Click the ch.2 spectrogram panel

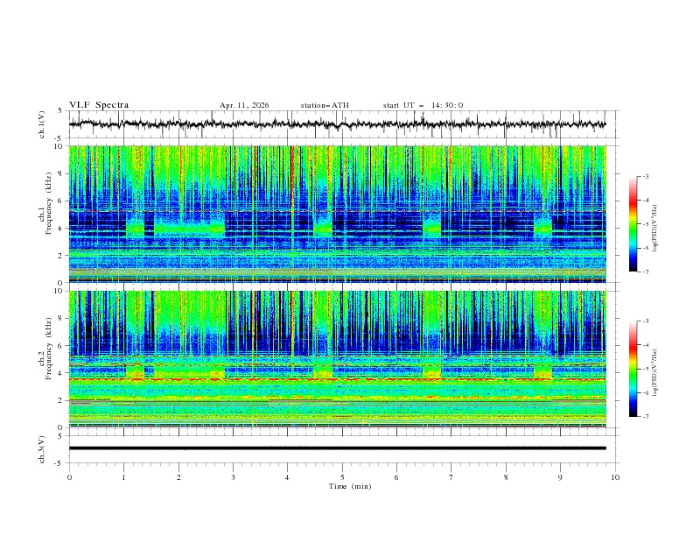[x=337, y=359]
